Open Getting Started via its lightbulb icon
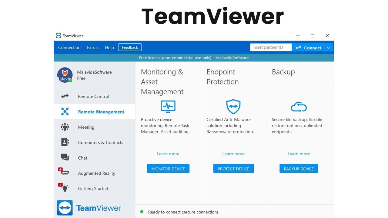388x218 pixels. click(x=65, y=188)
